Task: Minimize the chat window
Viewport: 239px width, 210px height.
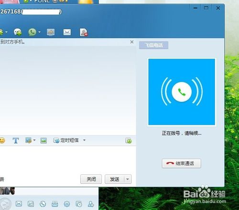Action: pos(196,8)
